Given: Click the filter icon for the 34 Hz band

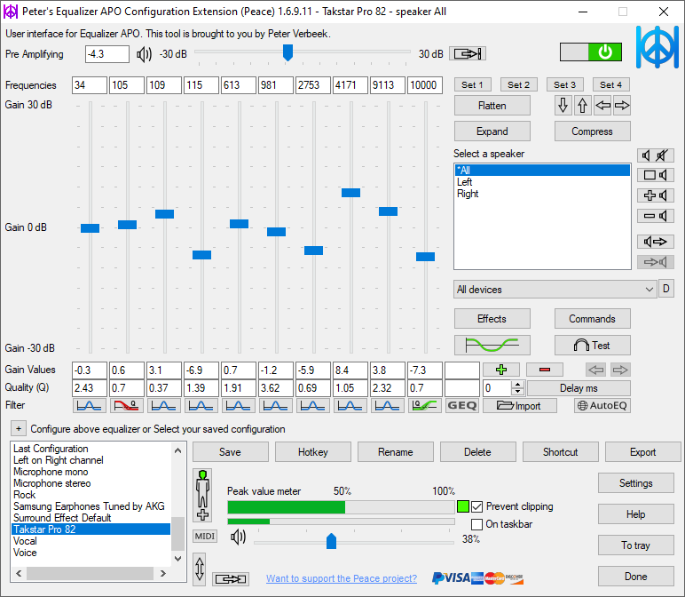Looking at the screenshot, I should [89, 405].
